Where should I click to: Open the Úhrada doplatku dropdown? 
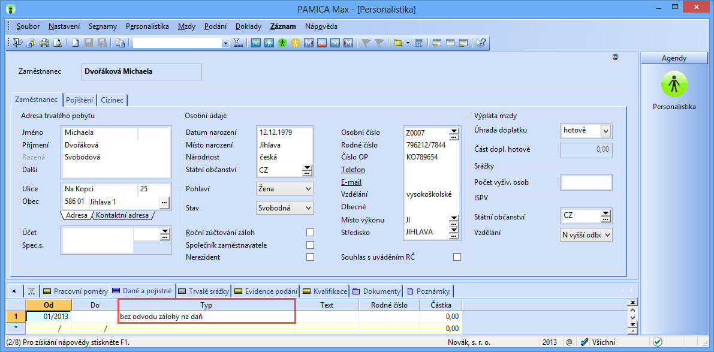pyautogui.click(x=605, y=131)
